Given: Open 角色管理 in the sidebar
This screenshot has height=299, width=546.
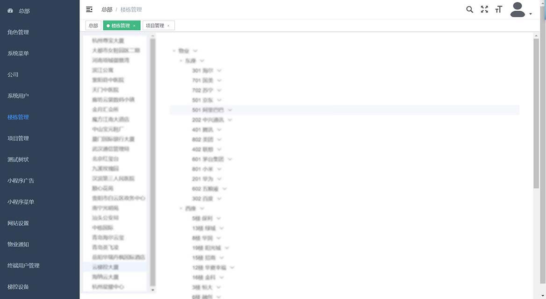Looking at the screenshot, I should [x=18, y=32].
